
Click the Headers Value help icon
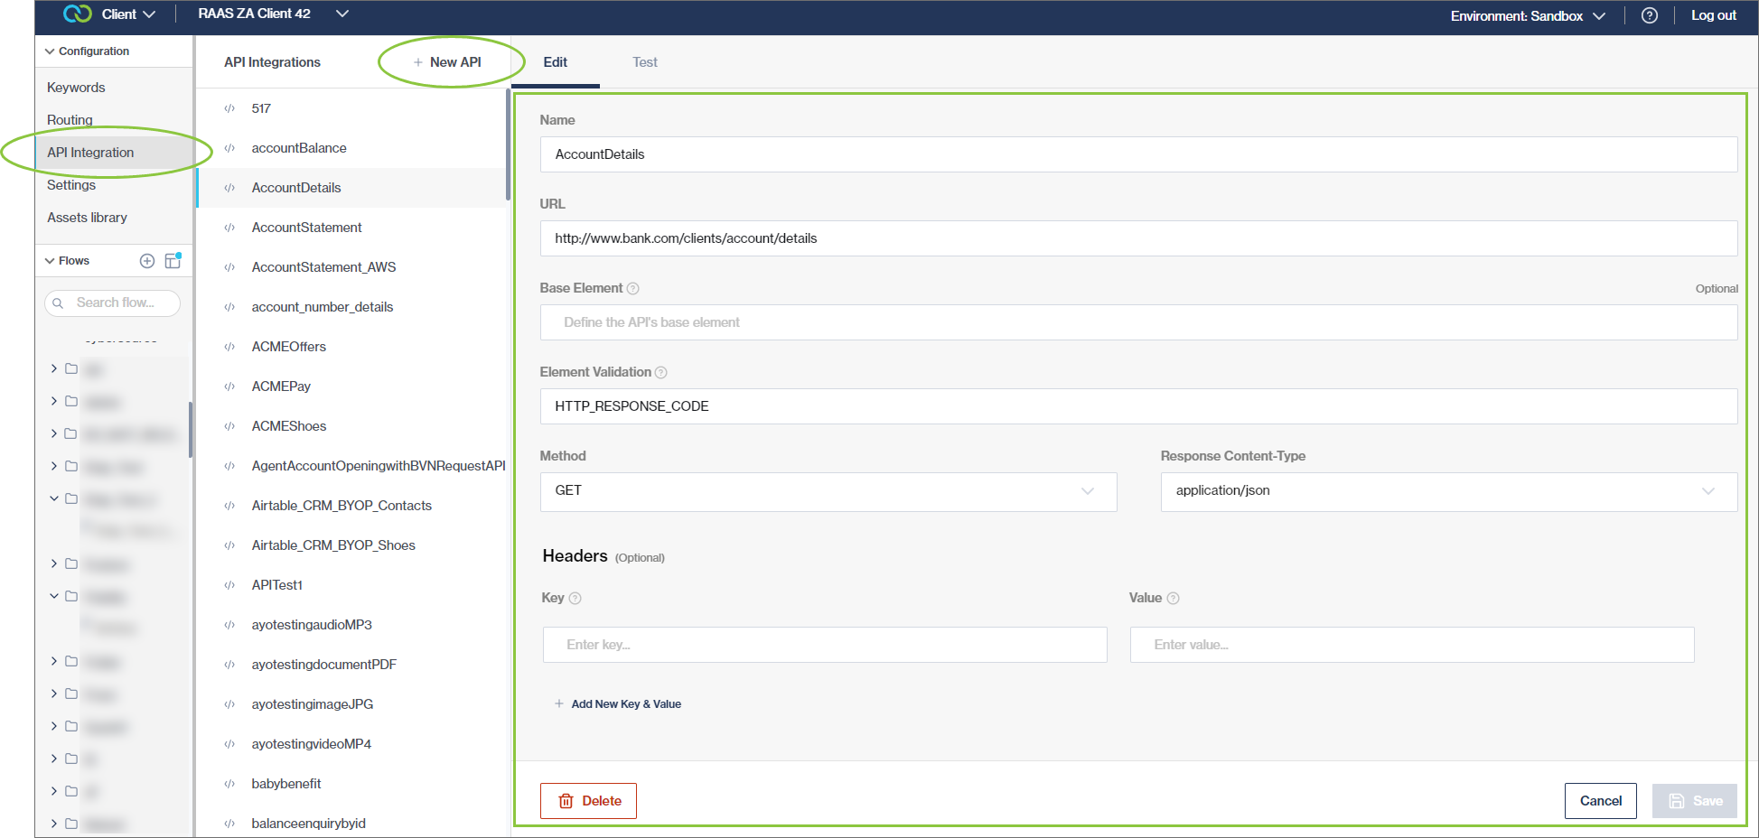tap(1173, 599)
